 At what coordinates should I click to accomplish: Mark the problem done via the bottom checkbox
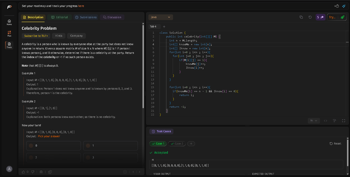pyautogui.click(x=125, y=172)
